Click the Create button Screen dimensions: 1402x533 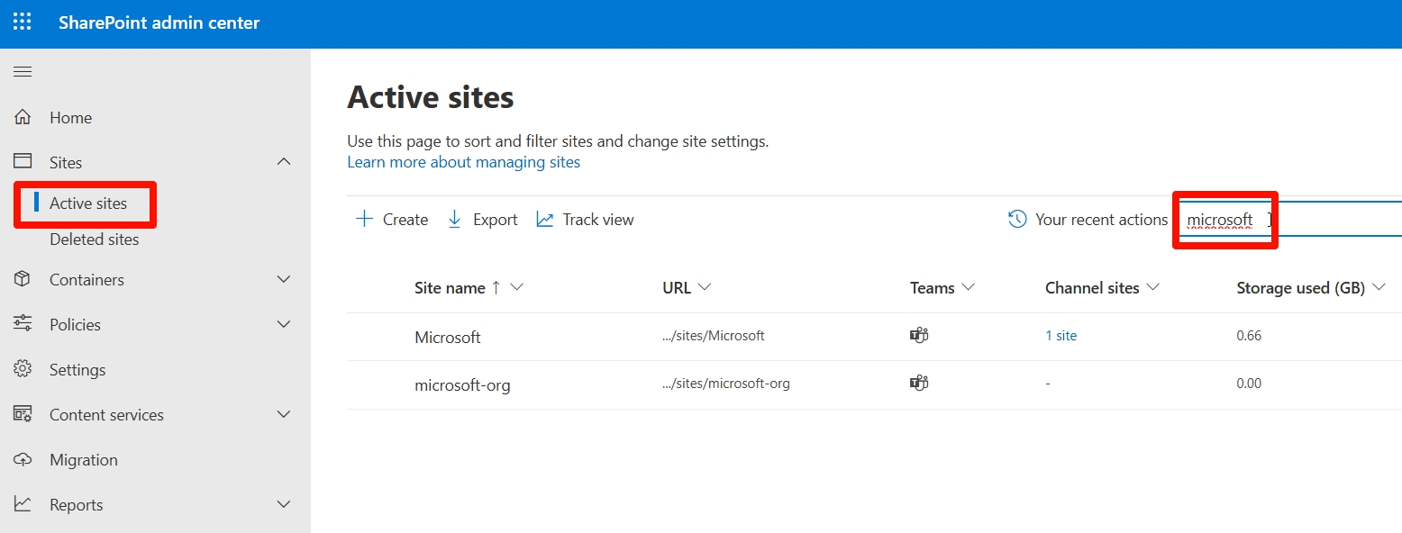click(x=392, y=220)
